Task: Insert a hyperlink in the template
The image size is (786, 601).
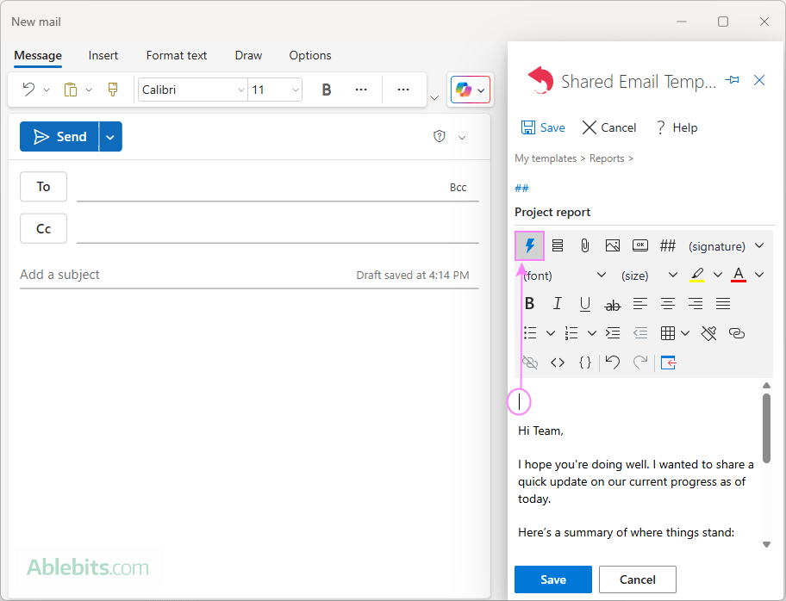Action: click(736, 333)
